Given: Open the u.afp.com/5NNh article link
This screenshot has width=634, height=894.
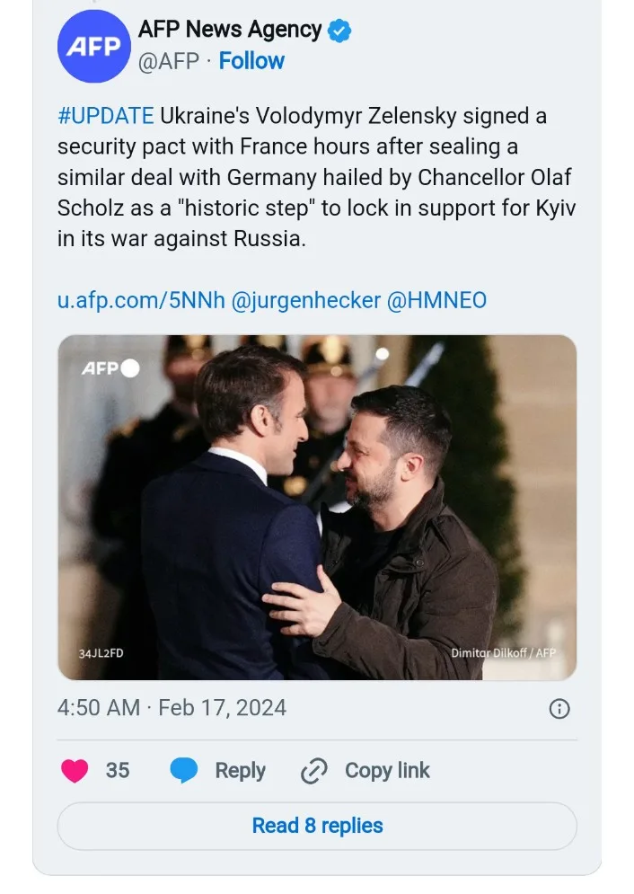Looking at the screenshot, I should pyautogui.click(x=141, y=300).
